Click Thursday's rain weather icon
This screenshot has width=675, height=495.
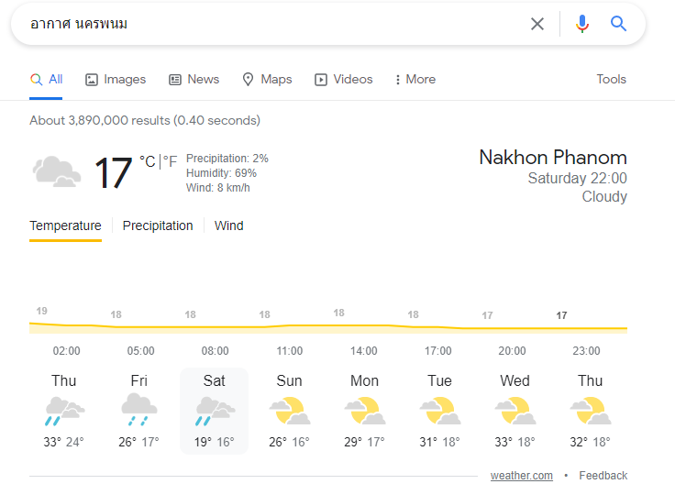click(x=64, y=411)
